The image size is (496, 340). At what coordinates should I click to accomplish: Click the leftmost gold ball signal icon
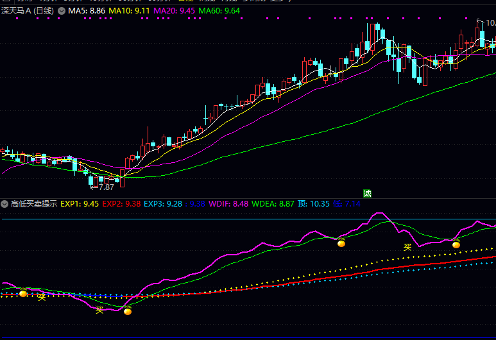pos(23,294)
